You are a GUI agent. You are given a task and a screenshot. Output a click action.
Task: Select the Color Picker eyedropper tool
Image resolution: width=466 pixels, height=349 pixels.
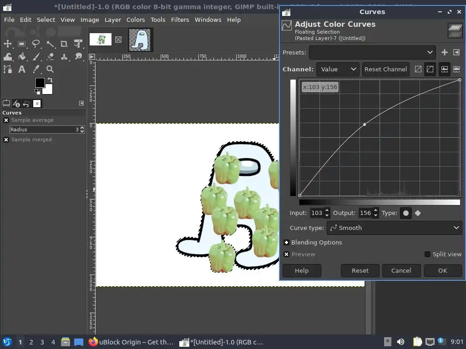[x=35, y=69]
